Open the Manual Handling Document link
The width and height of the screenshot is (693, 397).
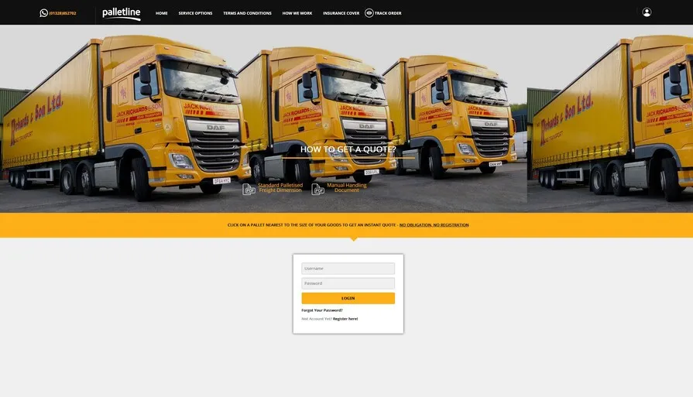(x=347, y=188)
